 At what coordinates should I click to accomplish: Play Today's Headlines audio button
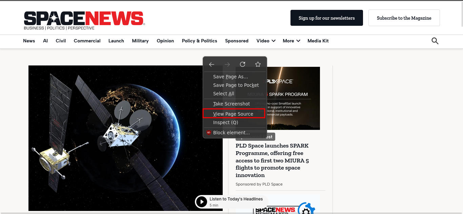(202, 202)
